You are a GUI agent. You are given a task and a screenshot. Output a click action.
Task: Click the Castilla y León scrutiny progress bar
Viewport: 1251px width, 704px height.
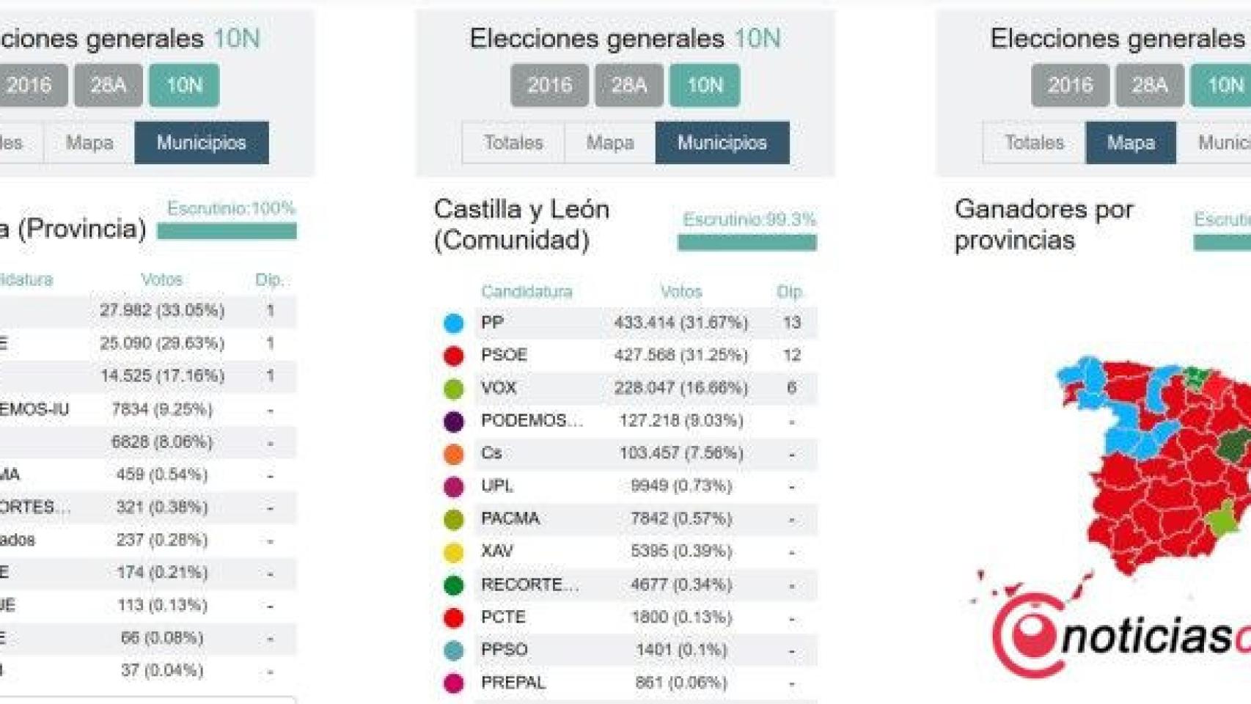point(746,242)
